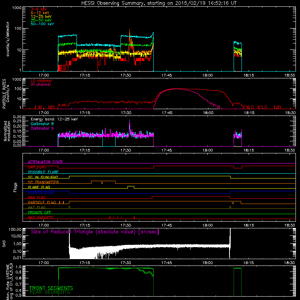Viewport: 300px width, 300px height.
Task: Click the FRONTS_OFF flag label
Action: tap(40, 213)
